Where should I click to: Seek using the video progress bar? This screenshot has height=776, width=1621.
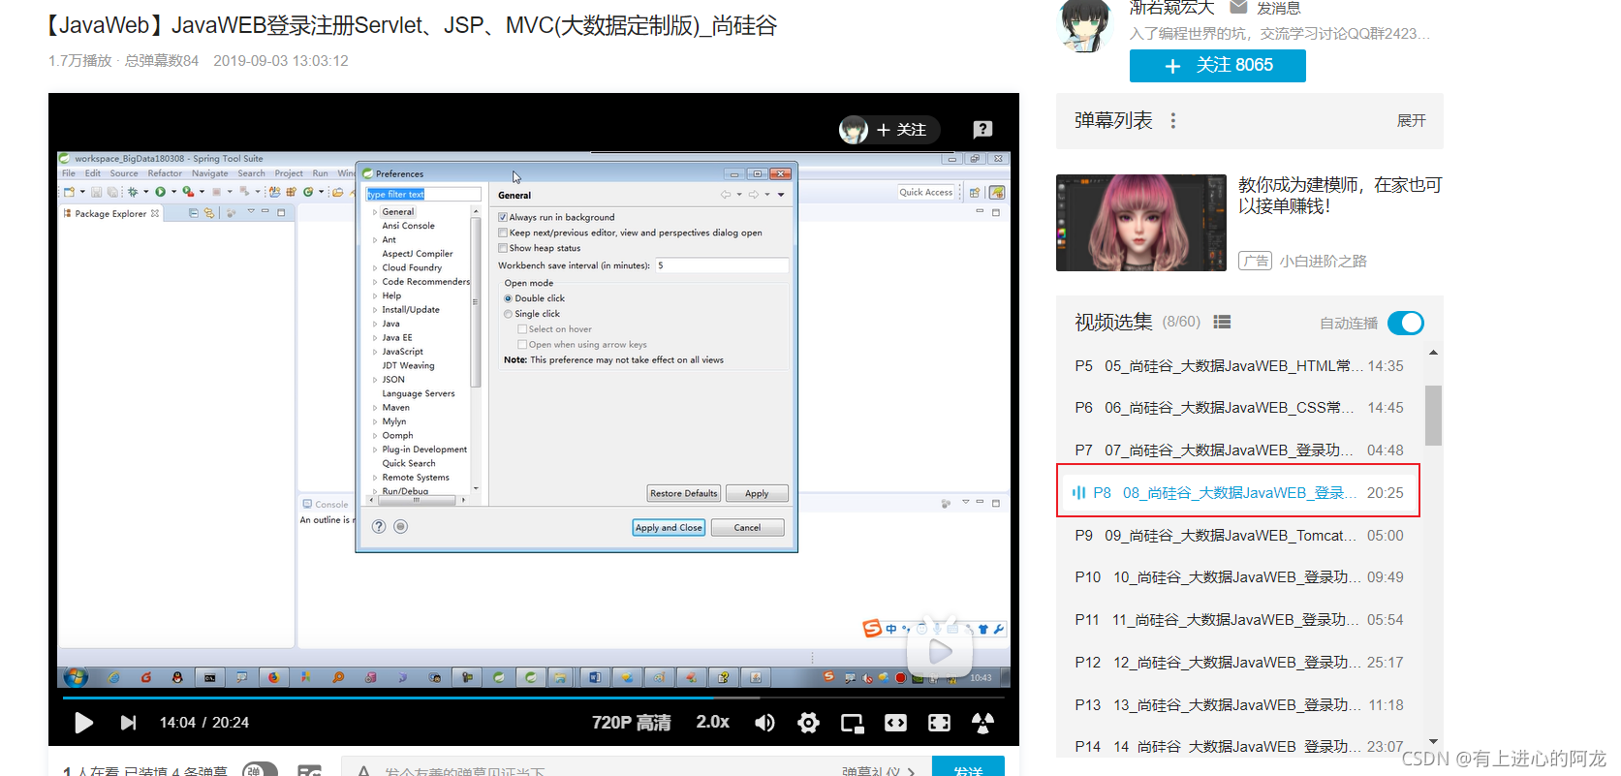534,697
